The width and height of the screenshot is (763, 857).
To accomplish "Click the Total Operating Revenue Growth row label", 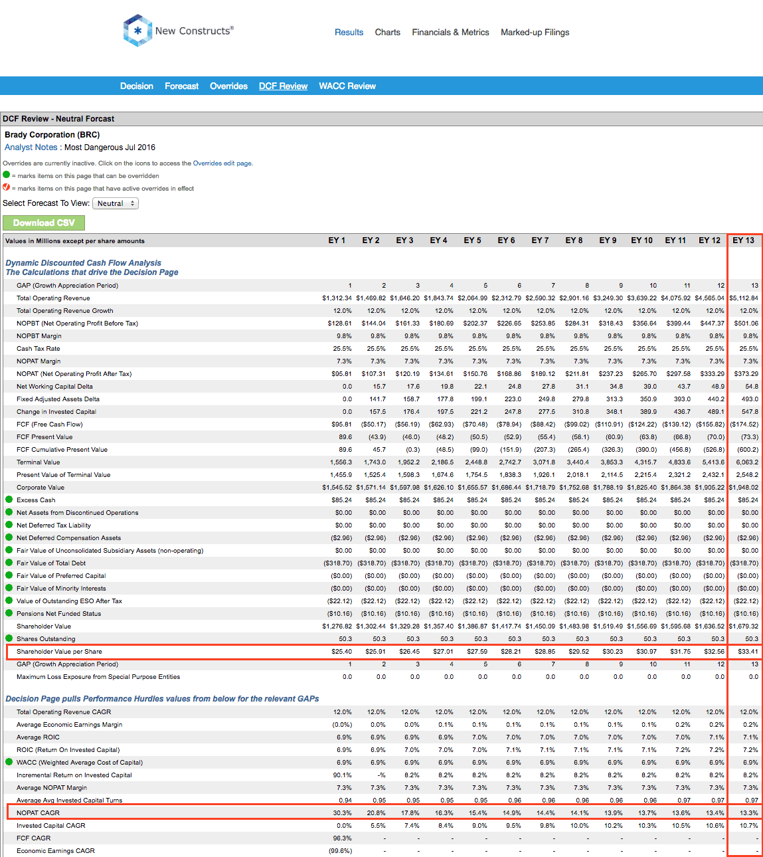I will click(x=65, y=311).
